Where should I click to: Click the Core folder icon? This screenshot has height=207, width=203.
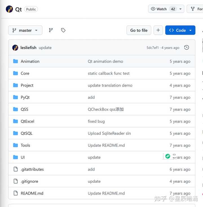click(x=16, y=73)
